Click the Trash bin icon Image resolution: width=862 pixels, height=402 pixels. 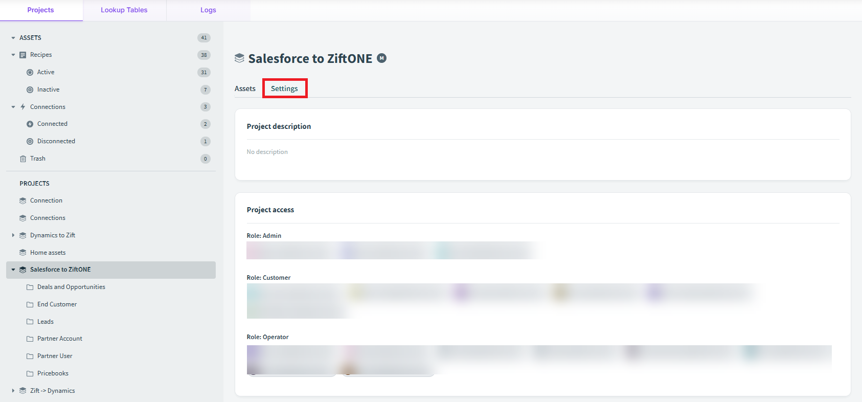pos(22,159)
